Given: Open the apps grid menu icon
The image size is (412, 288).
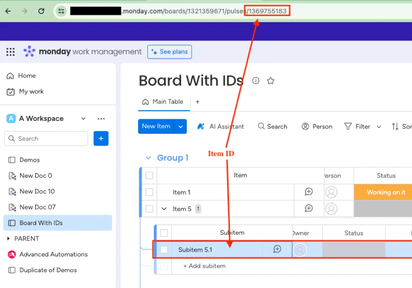Looking at the screenshot, I should tap(11, 52).
